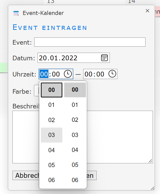
Task: Click the end time clock icon
Action: [112, 74]
